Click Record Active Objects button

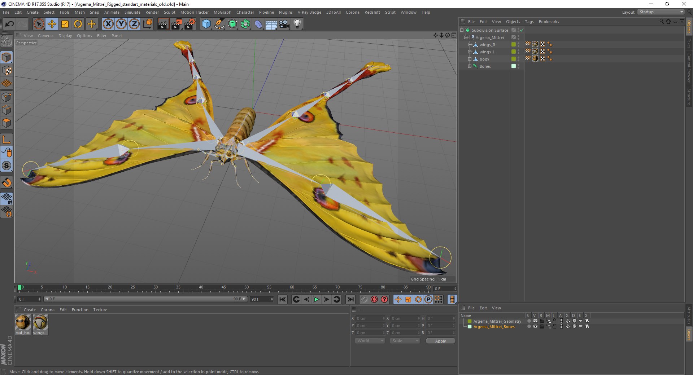pyautogui.click(x=364, y=299)
